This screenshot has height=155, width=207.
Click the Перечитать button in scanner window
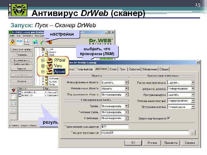pyautogui.click(x=22, y=55)
